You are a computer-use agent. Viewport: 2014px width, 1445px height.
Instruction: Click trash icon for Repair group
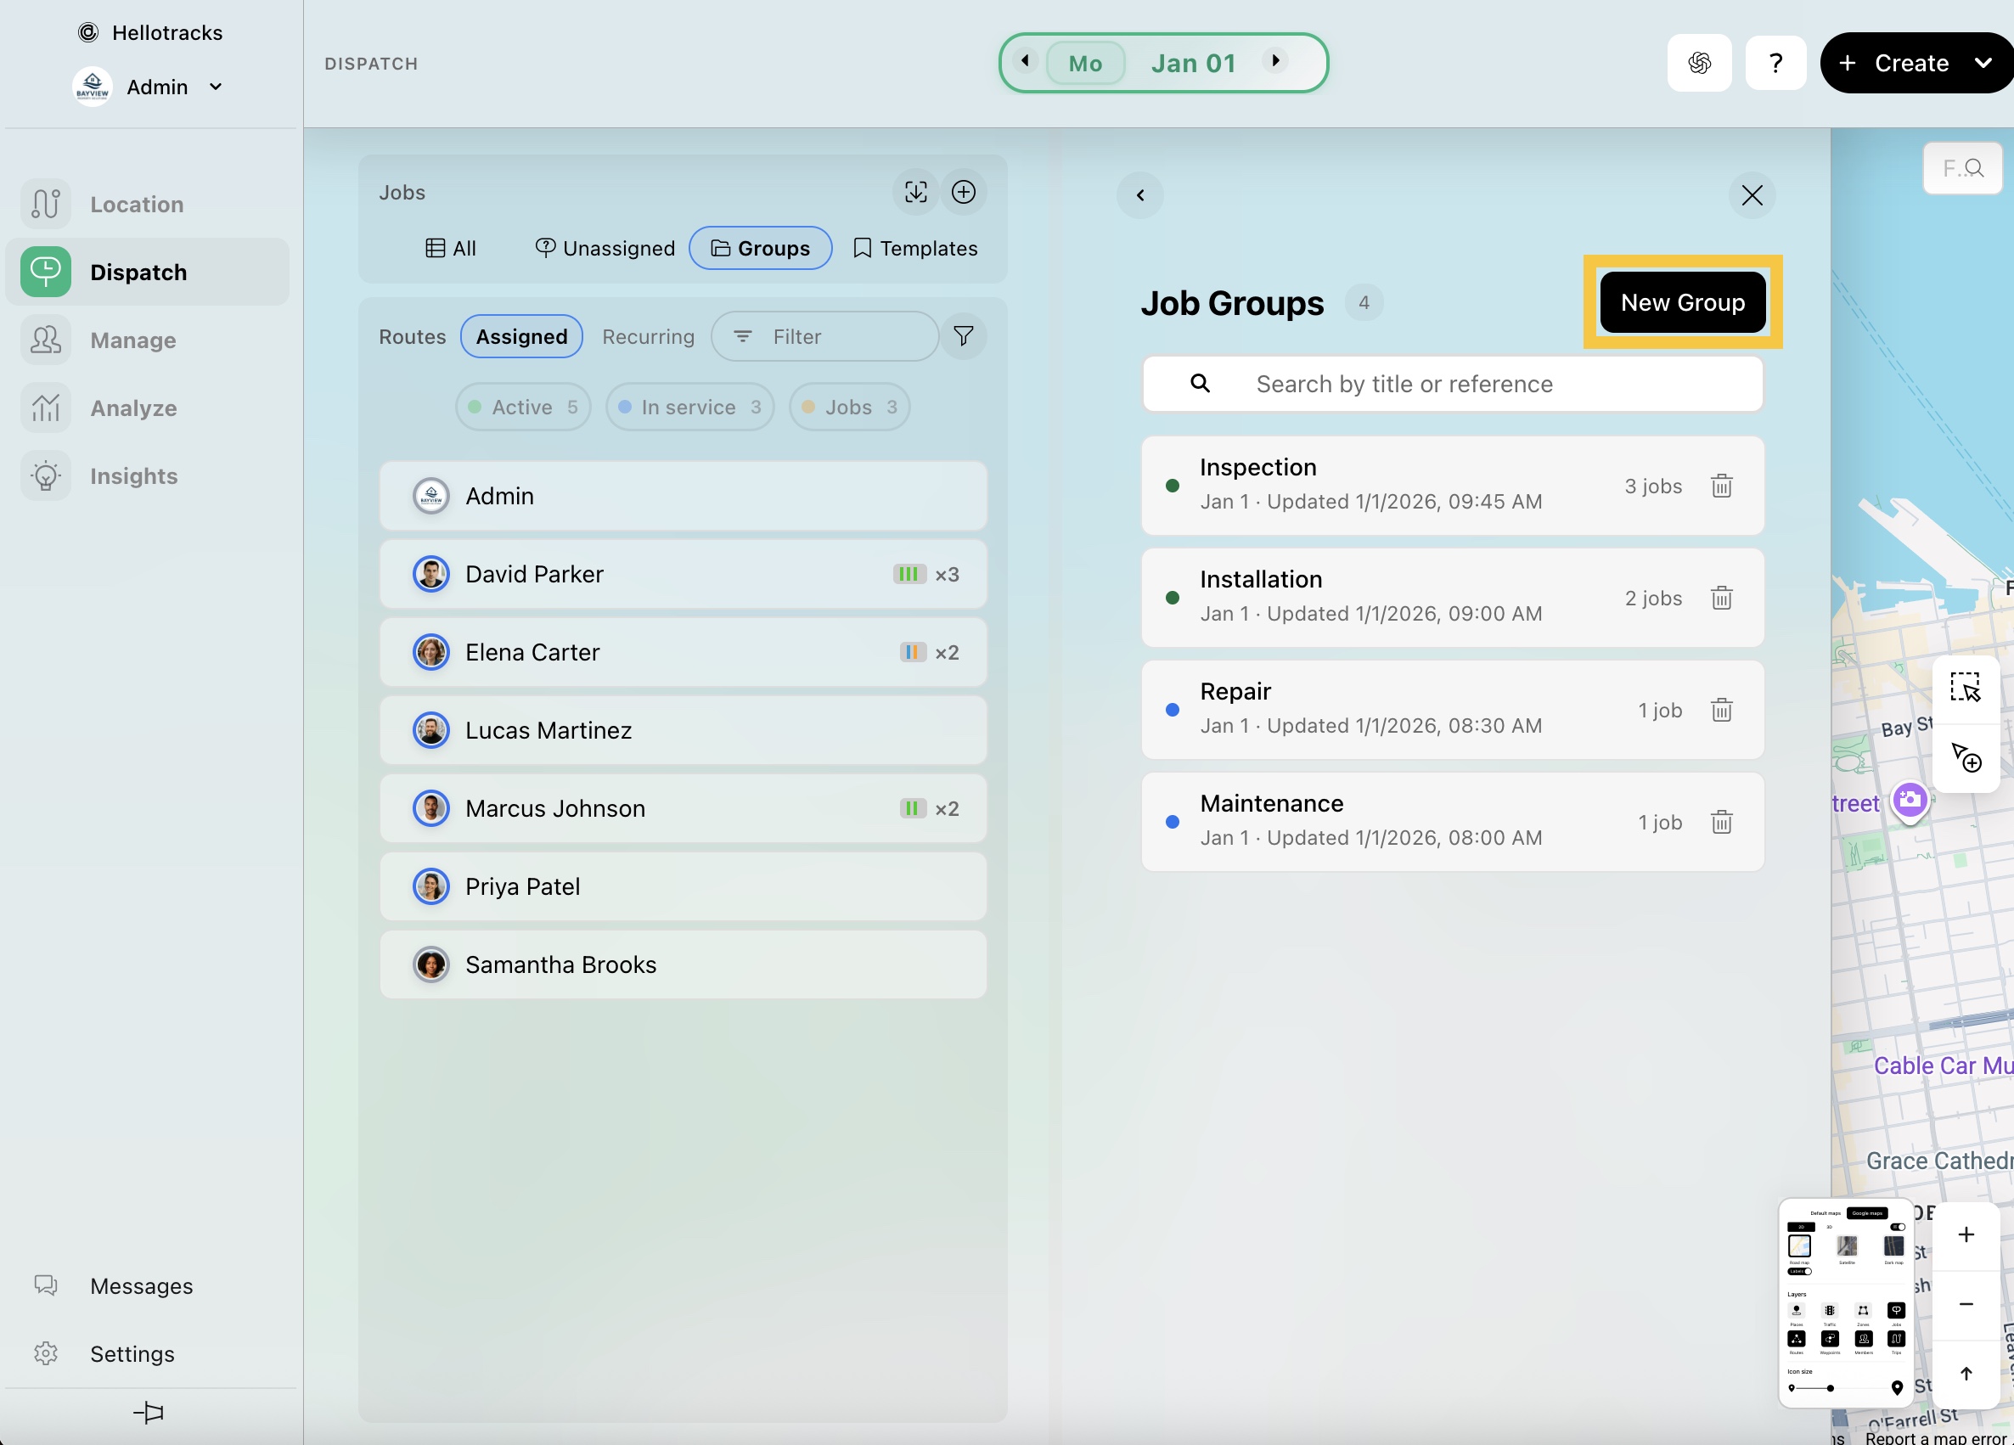(1721, 710)
